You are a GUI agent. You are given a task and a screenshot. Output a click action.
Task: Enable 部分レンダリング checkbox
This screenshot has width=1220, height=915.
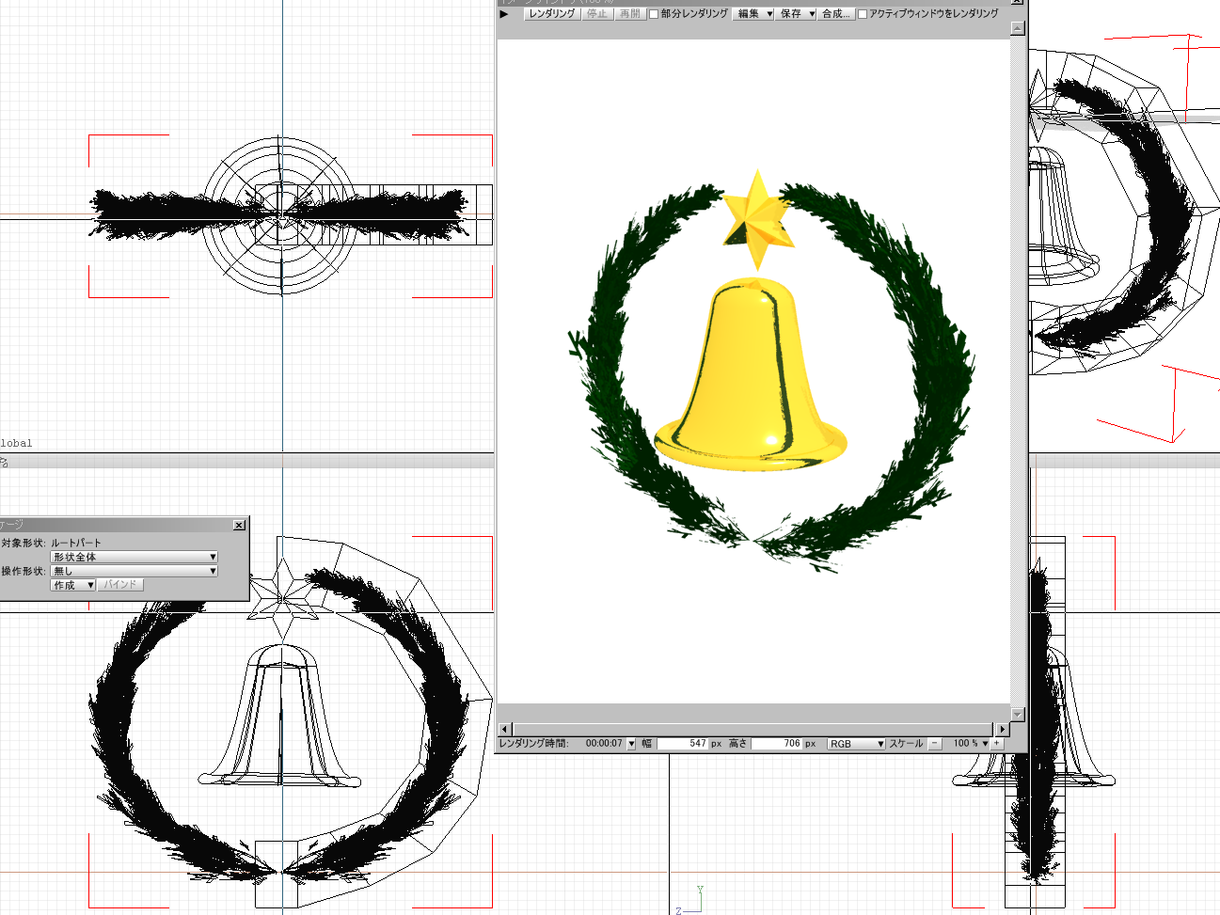point(654,14)
